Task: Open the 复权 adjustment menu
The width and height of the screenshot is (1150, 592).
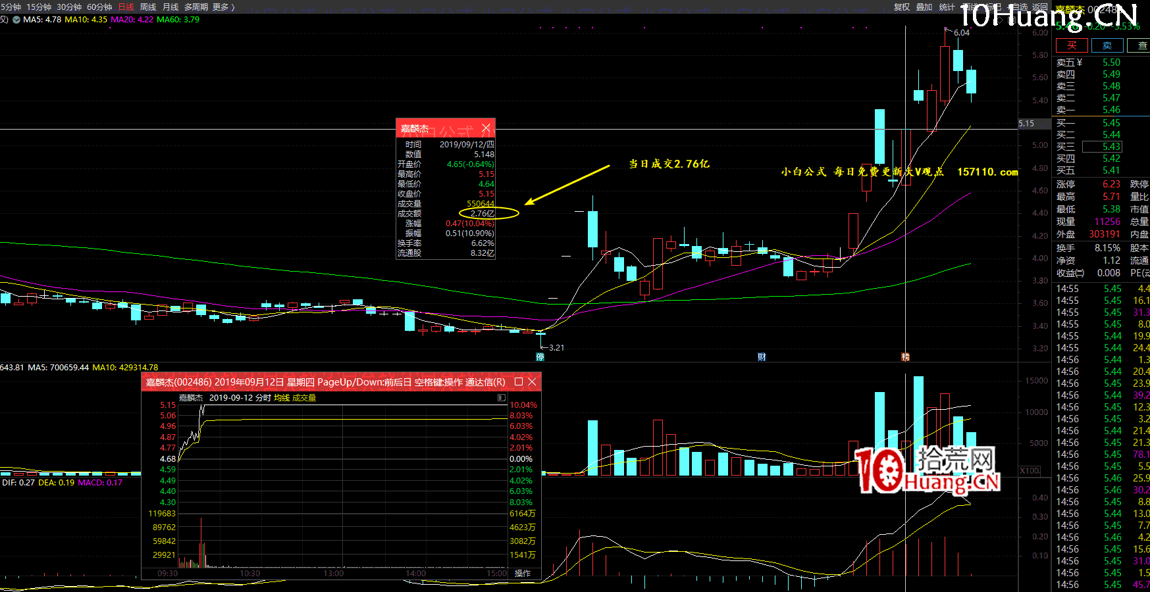Action: pos(902,7)
